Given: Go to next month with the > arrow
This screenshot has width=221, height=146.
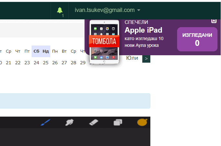Looking at the screenshot, I should tap(146, 59).
